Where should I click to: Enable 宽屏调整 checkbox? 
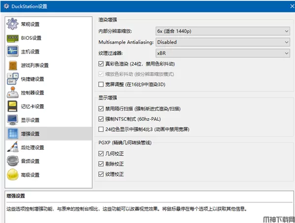101,84
